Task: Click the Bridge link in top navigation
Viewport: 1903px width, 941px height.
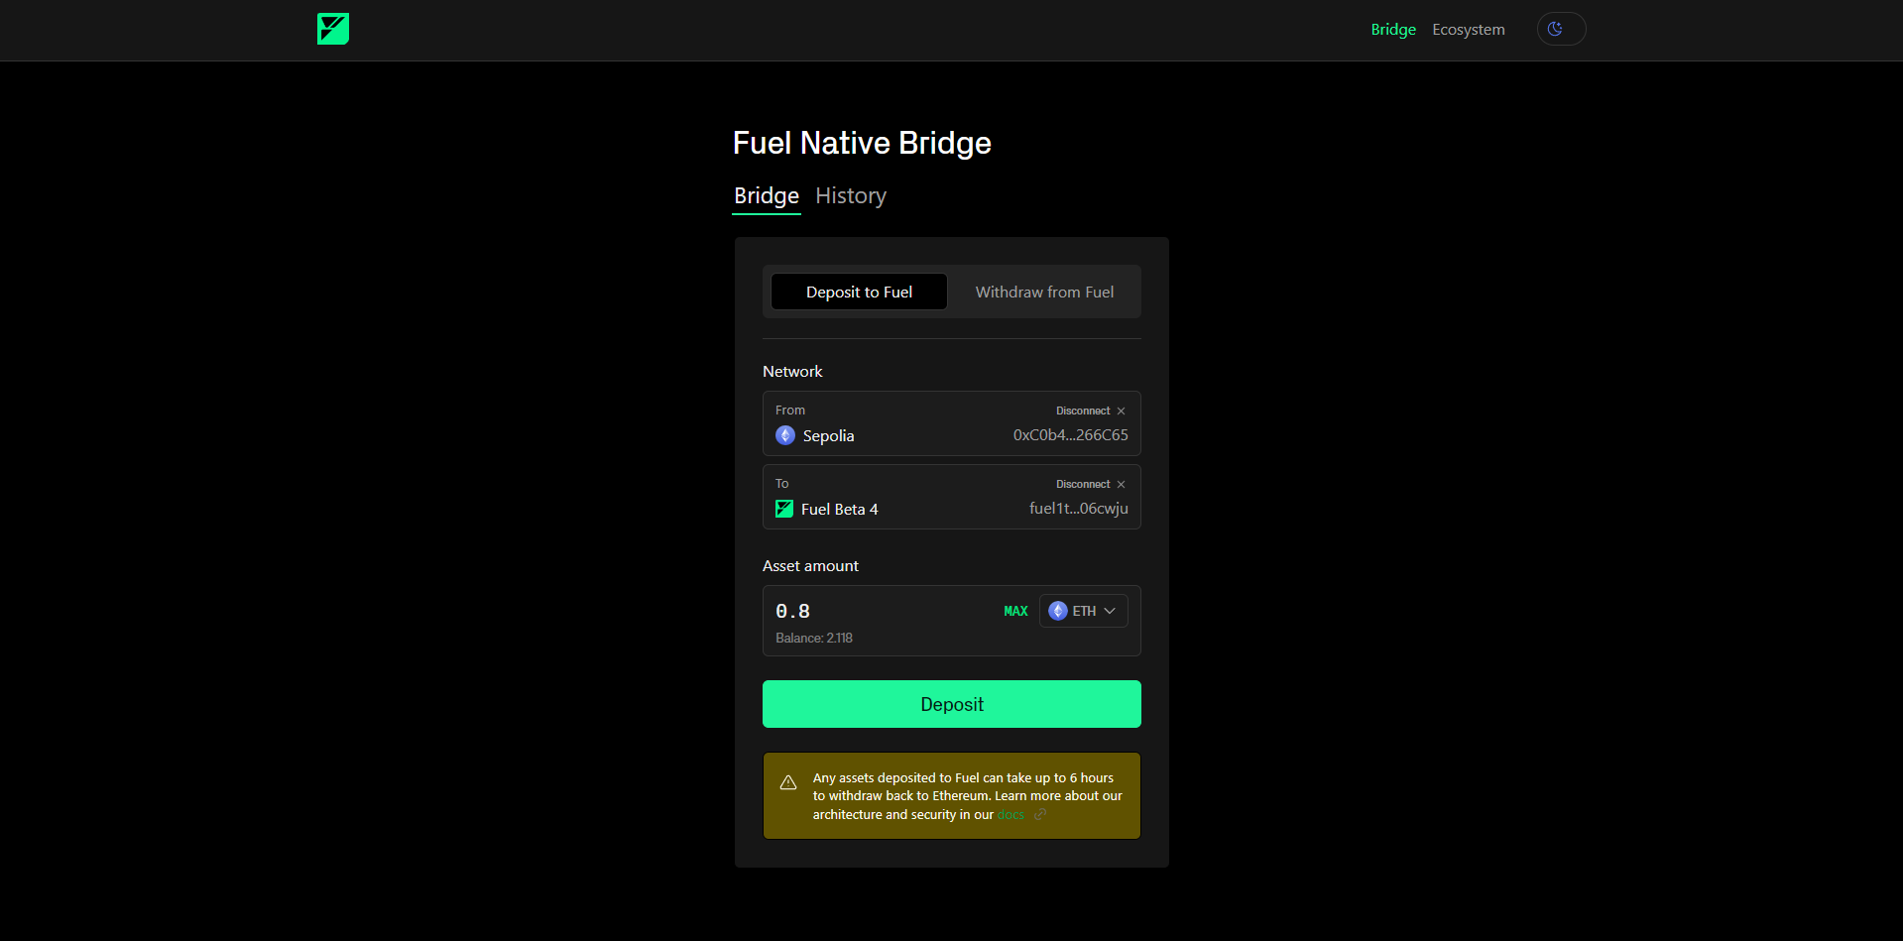Action: pos(1392,30)
